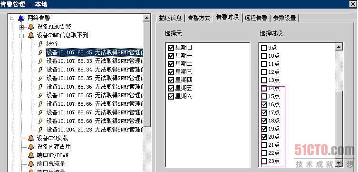358x172 pixels.
Task: Click the lightning icon for device 10.107.68.34
Action: coord(40,70)
